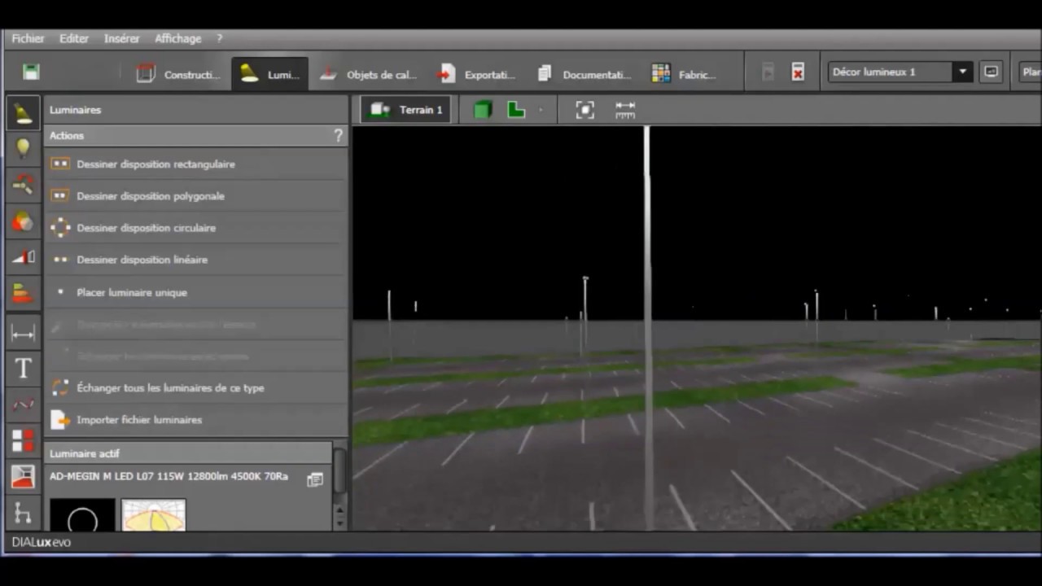1042x586 pixels.
Task: Click Dessiner disposition linéaire
Action: [196, 260]
